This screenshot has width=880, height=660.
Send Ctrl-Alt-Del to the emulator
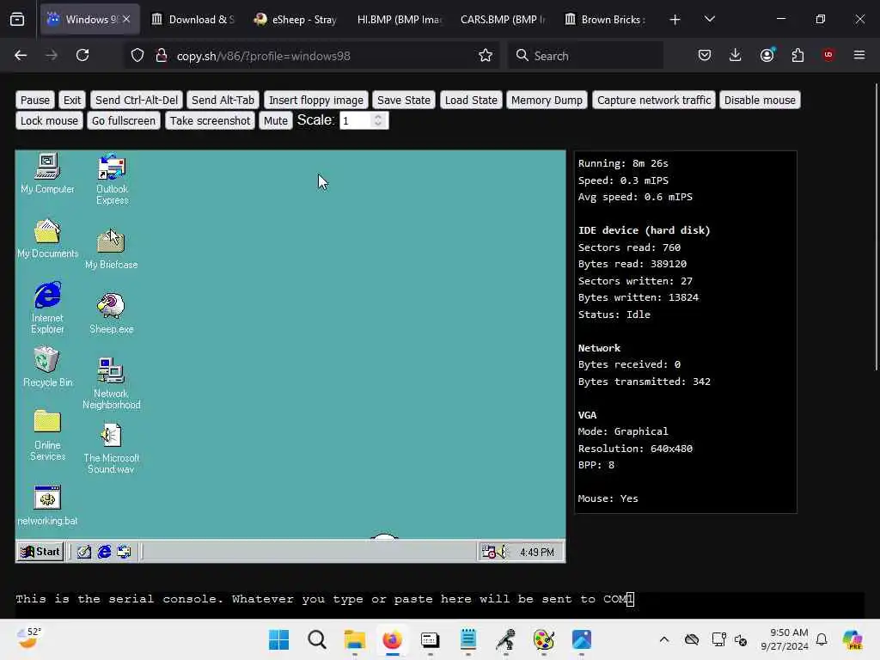pyautogui.click(x=137, y=100)
